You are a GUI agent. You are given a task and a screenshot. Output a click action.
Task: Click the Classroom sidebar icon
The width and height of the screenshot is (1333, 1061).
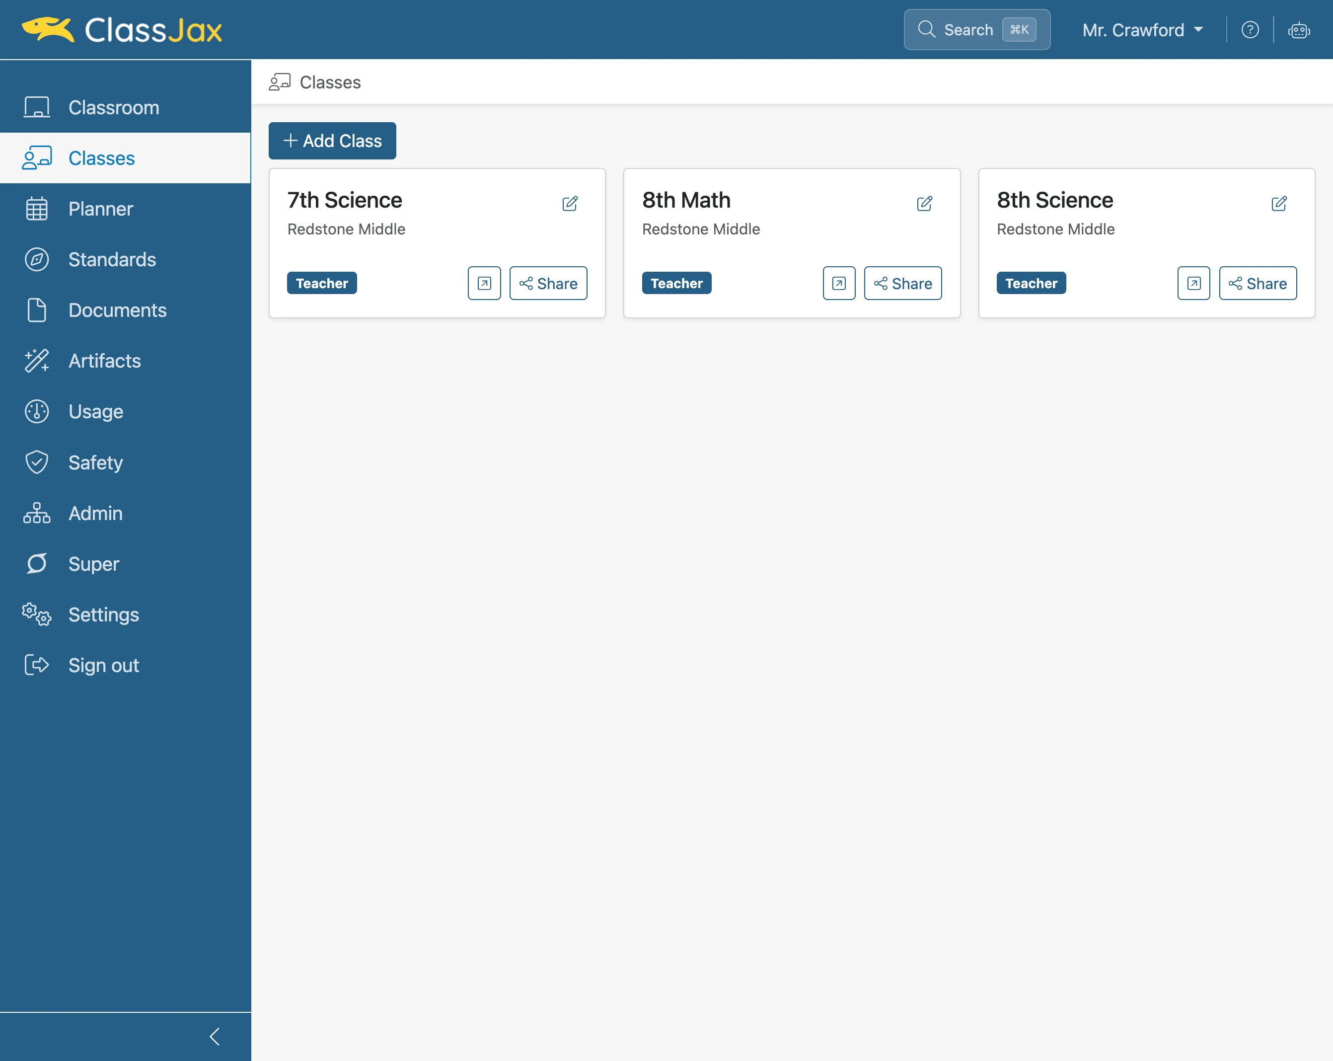pos(37,107)
